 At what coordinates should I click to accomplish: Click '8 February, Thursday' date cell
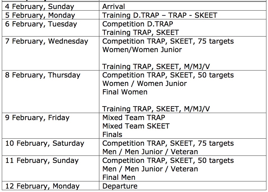tap(50, 92)
